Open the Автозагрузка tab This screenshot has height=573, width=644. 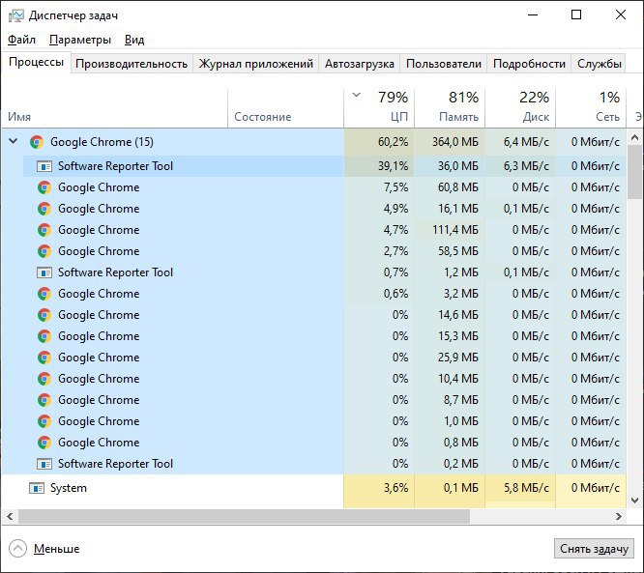[x=360, y=64]
